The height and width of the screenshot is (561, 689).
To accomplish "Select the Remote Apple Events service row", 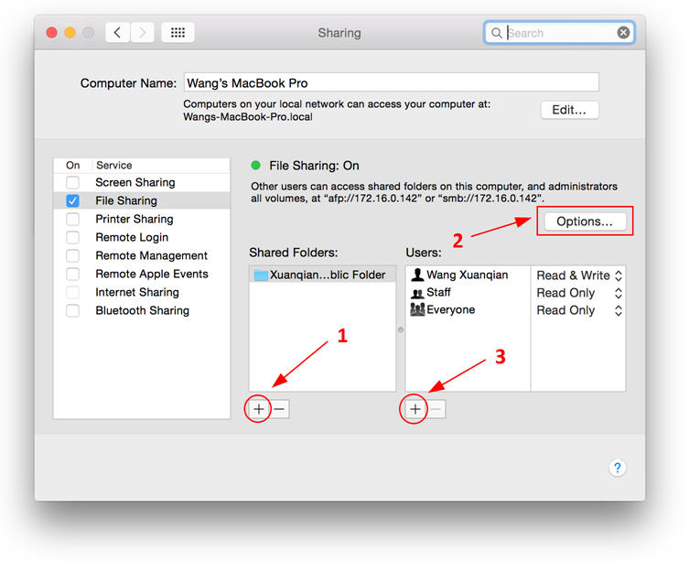I will (x=142, y=274).
